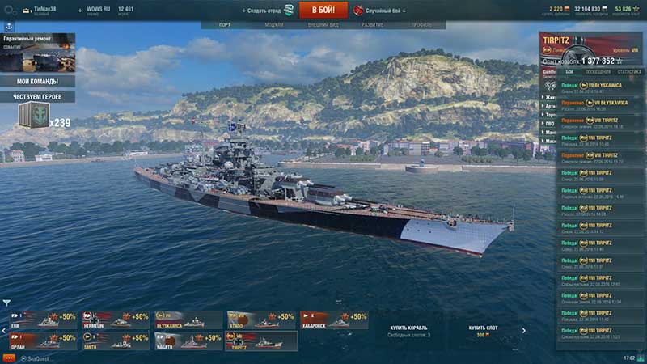Open the random battle type dropdown
This screenshot has width=647, height=364.
pos(380,11)
